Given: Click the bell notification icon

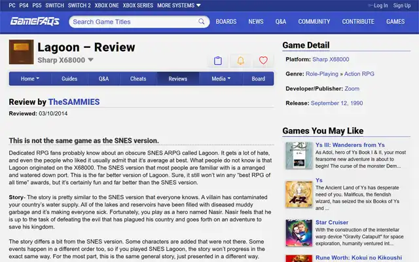Looking at the screenshot, I should tap(240, 60).
